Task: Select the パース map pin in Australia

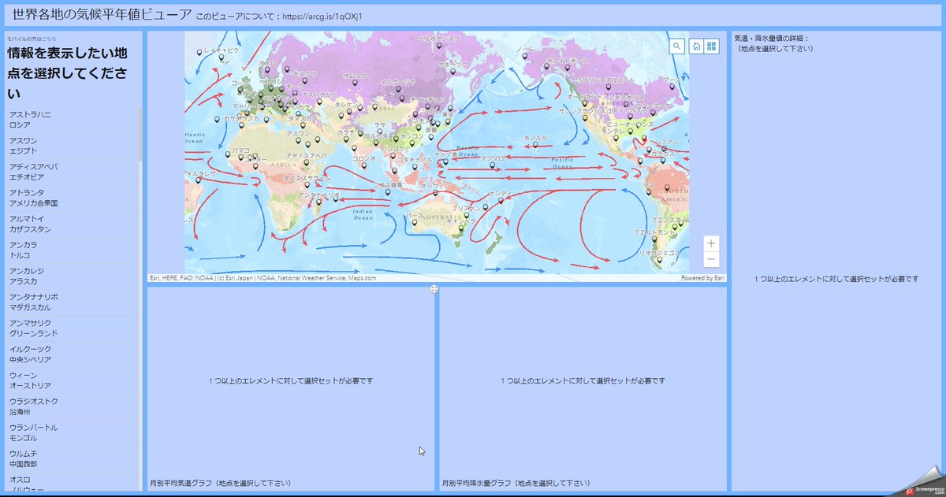Action: (415, 223)
